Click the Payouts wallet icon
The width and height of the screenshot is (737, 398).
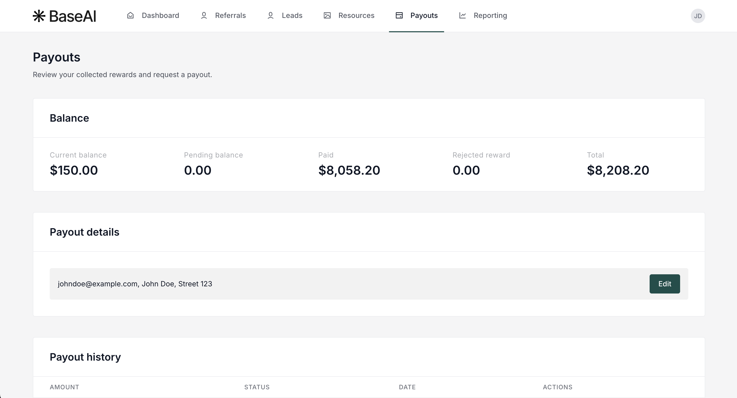pos(399,15)
